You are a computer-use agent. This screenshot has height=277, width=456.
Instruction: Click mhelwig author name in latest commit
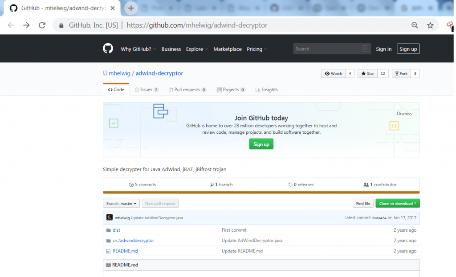click(x=122, y=218)
